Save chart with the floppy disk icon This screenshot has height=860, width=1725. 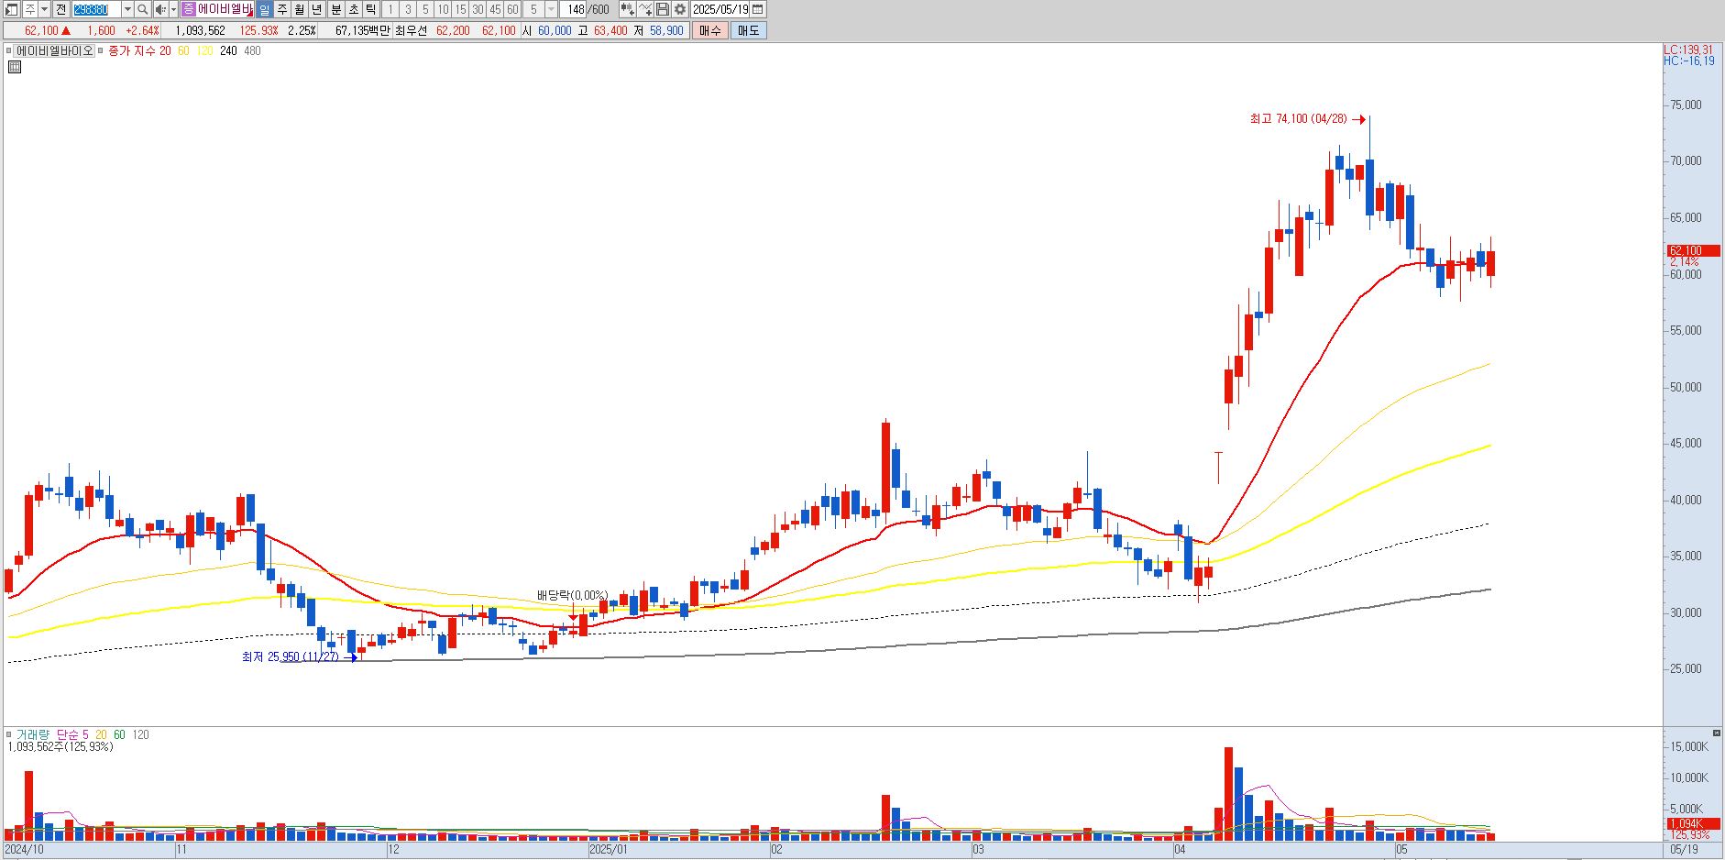tap(663, 9)
